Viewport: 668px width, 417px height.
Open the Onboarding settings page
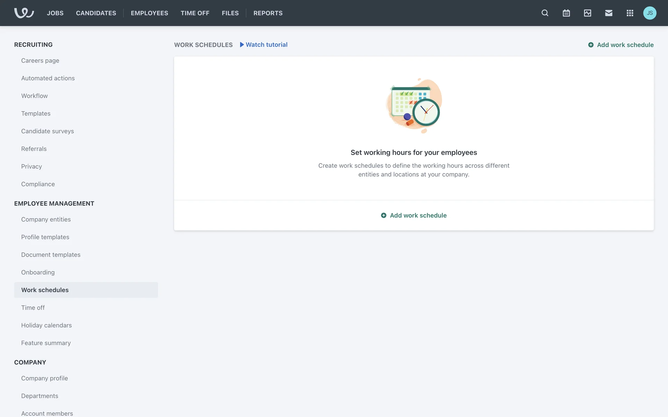click(x=38, y=272)
